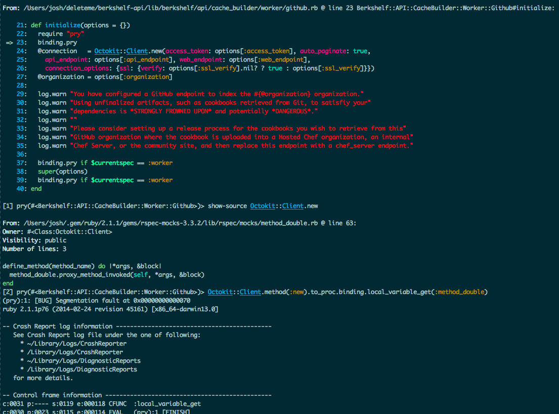The width and height of the screenshot is (559, 414).
Task: Click '/Library/Logs/CrashReporter' path without tilde
Action: pos(75,352)
